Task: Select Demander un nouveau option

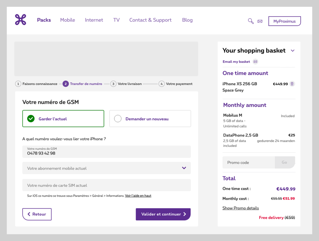Action: point(150,119)
